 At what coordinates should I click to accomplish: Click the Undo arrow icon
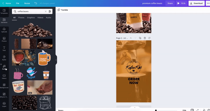(36, 3)
